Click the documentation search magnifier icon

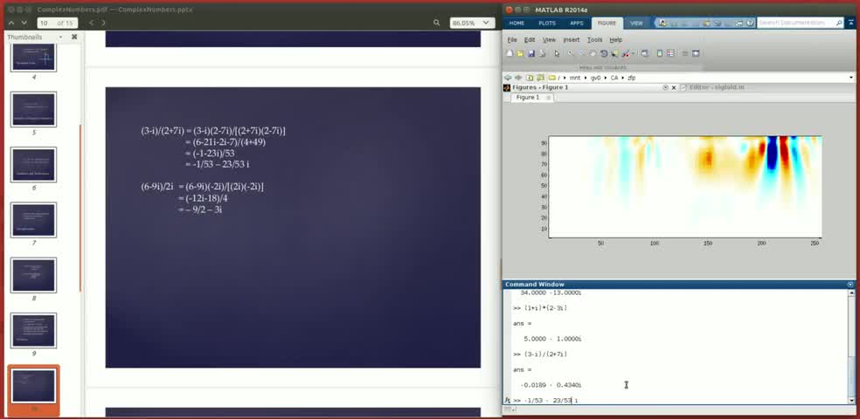tap(839, 23)
